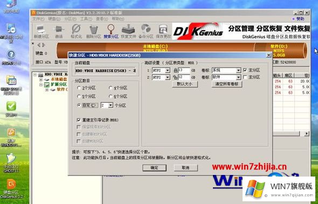Close the 快速分区 dialog

268,55
